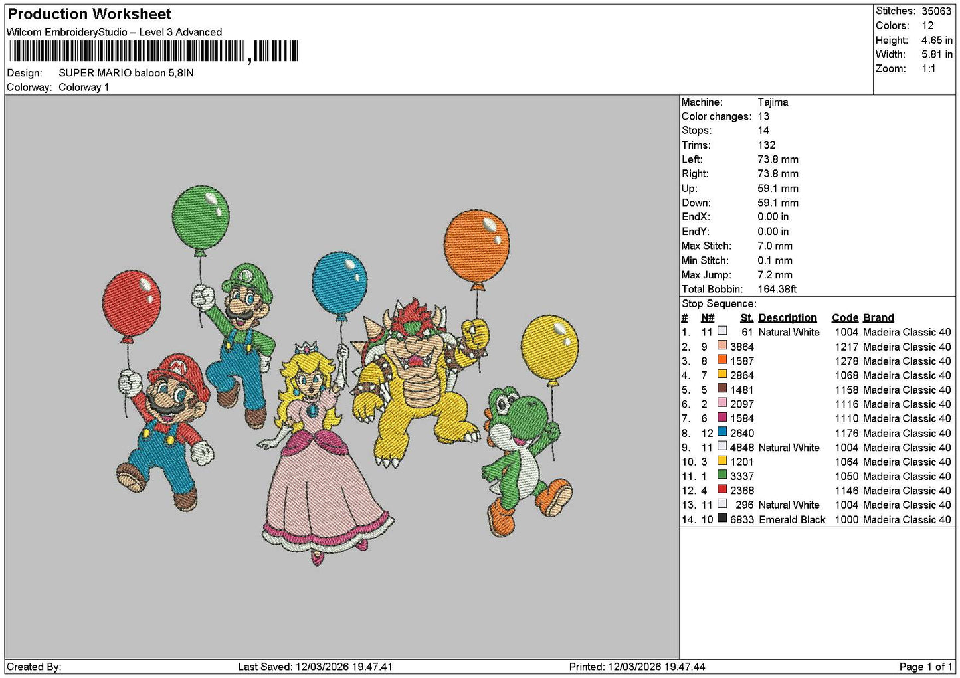Viewport: 960px width, 678px height.
Task: Select the green swatch in stop 11
Action: 722,475
